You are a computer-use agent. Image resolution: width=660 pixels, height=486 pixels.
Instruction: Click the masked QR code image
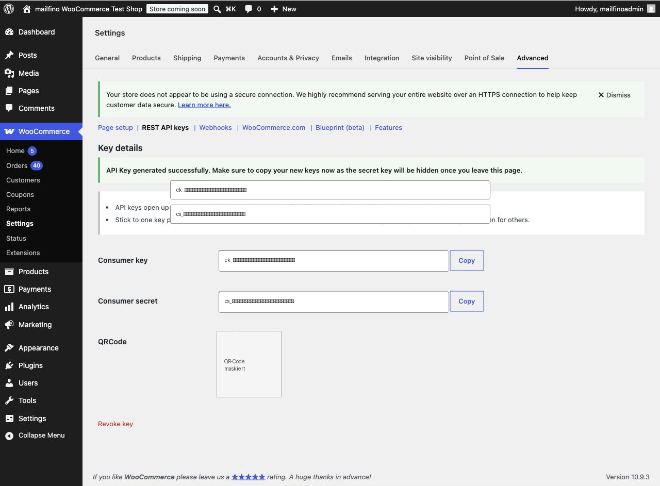[x=249, y=364]
